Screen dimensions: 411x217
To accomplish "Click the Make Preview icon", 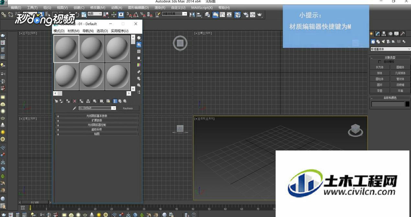I will (139, 72).
